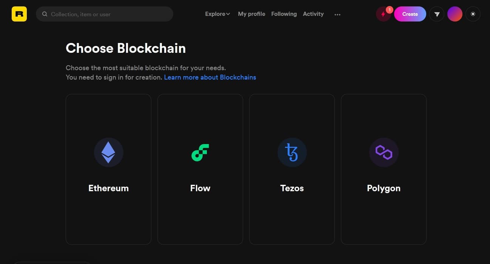490x264 pixels.
Task: Open Learn more about Blockchains link
Action: pyautogui.click(x=210, y=77)
